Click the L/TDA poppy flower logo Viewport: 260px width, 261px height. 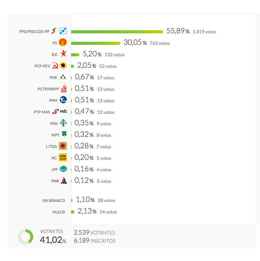coord(63,146)
